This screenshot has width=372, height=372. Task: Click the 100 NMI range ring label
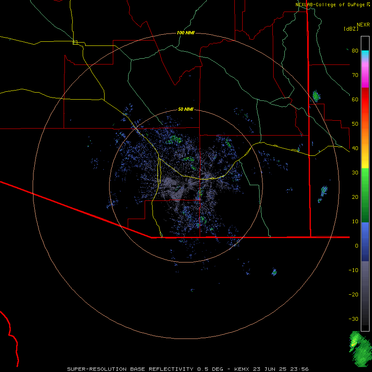click(x=186, y=33)
